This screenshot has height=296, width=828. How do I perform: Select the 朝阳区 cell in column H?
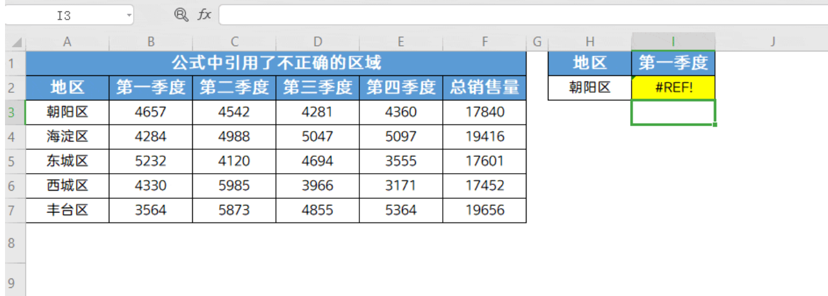coord(589,88)
